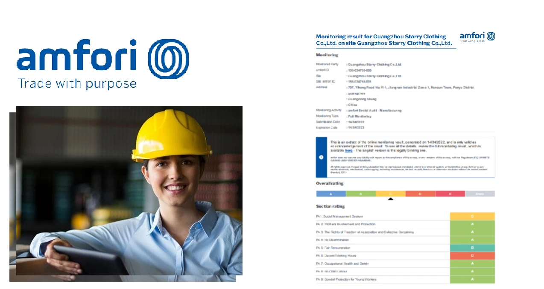Click the photo of the woman in yellow helmet

129,191
